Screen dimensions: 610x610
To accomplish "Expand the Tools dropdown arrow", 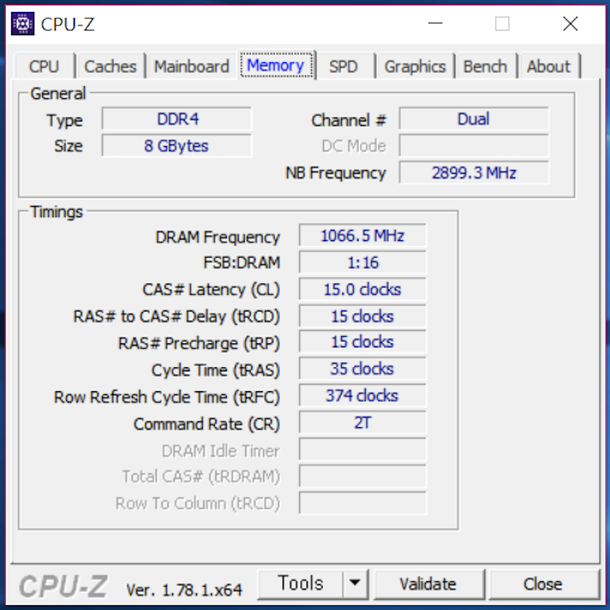I will pos(355,584).
